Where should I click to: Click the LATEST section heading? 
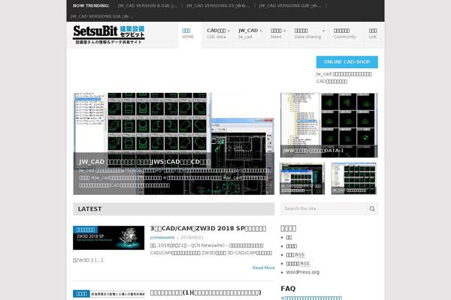point(89,209)
